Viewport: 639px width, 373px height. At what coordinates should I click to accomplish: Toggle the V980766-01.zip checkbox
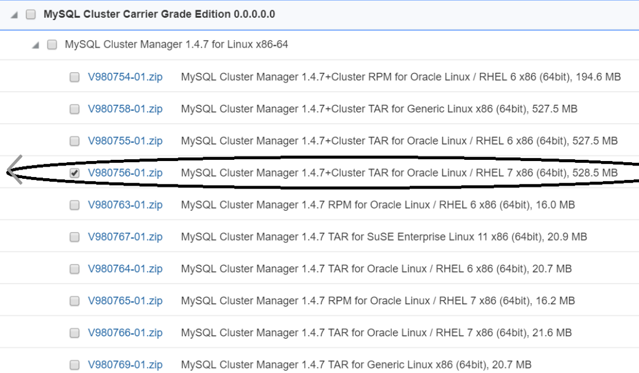tap(75, 333)
